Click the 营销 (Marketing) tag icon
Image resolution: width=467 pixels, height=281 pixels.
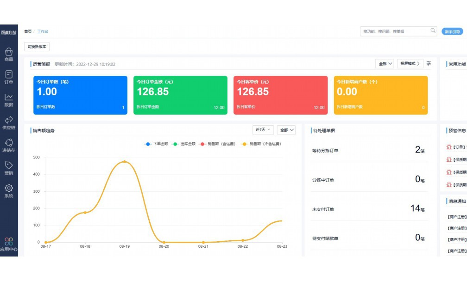[9, 168]
